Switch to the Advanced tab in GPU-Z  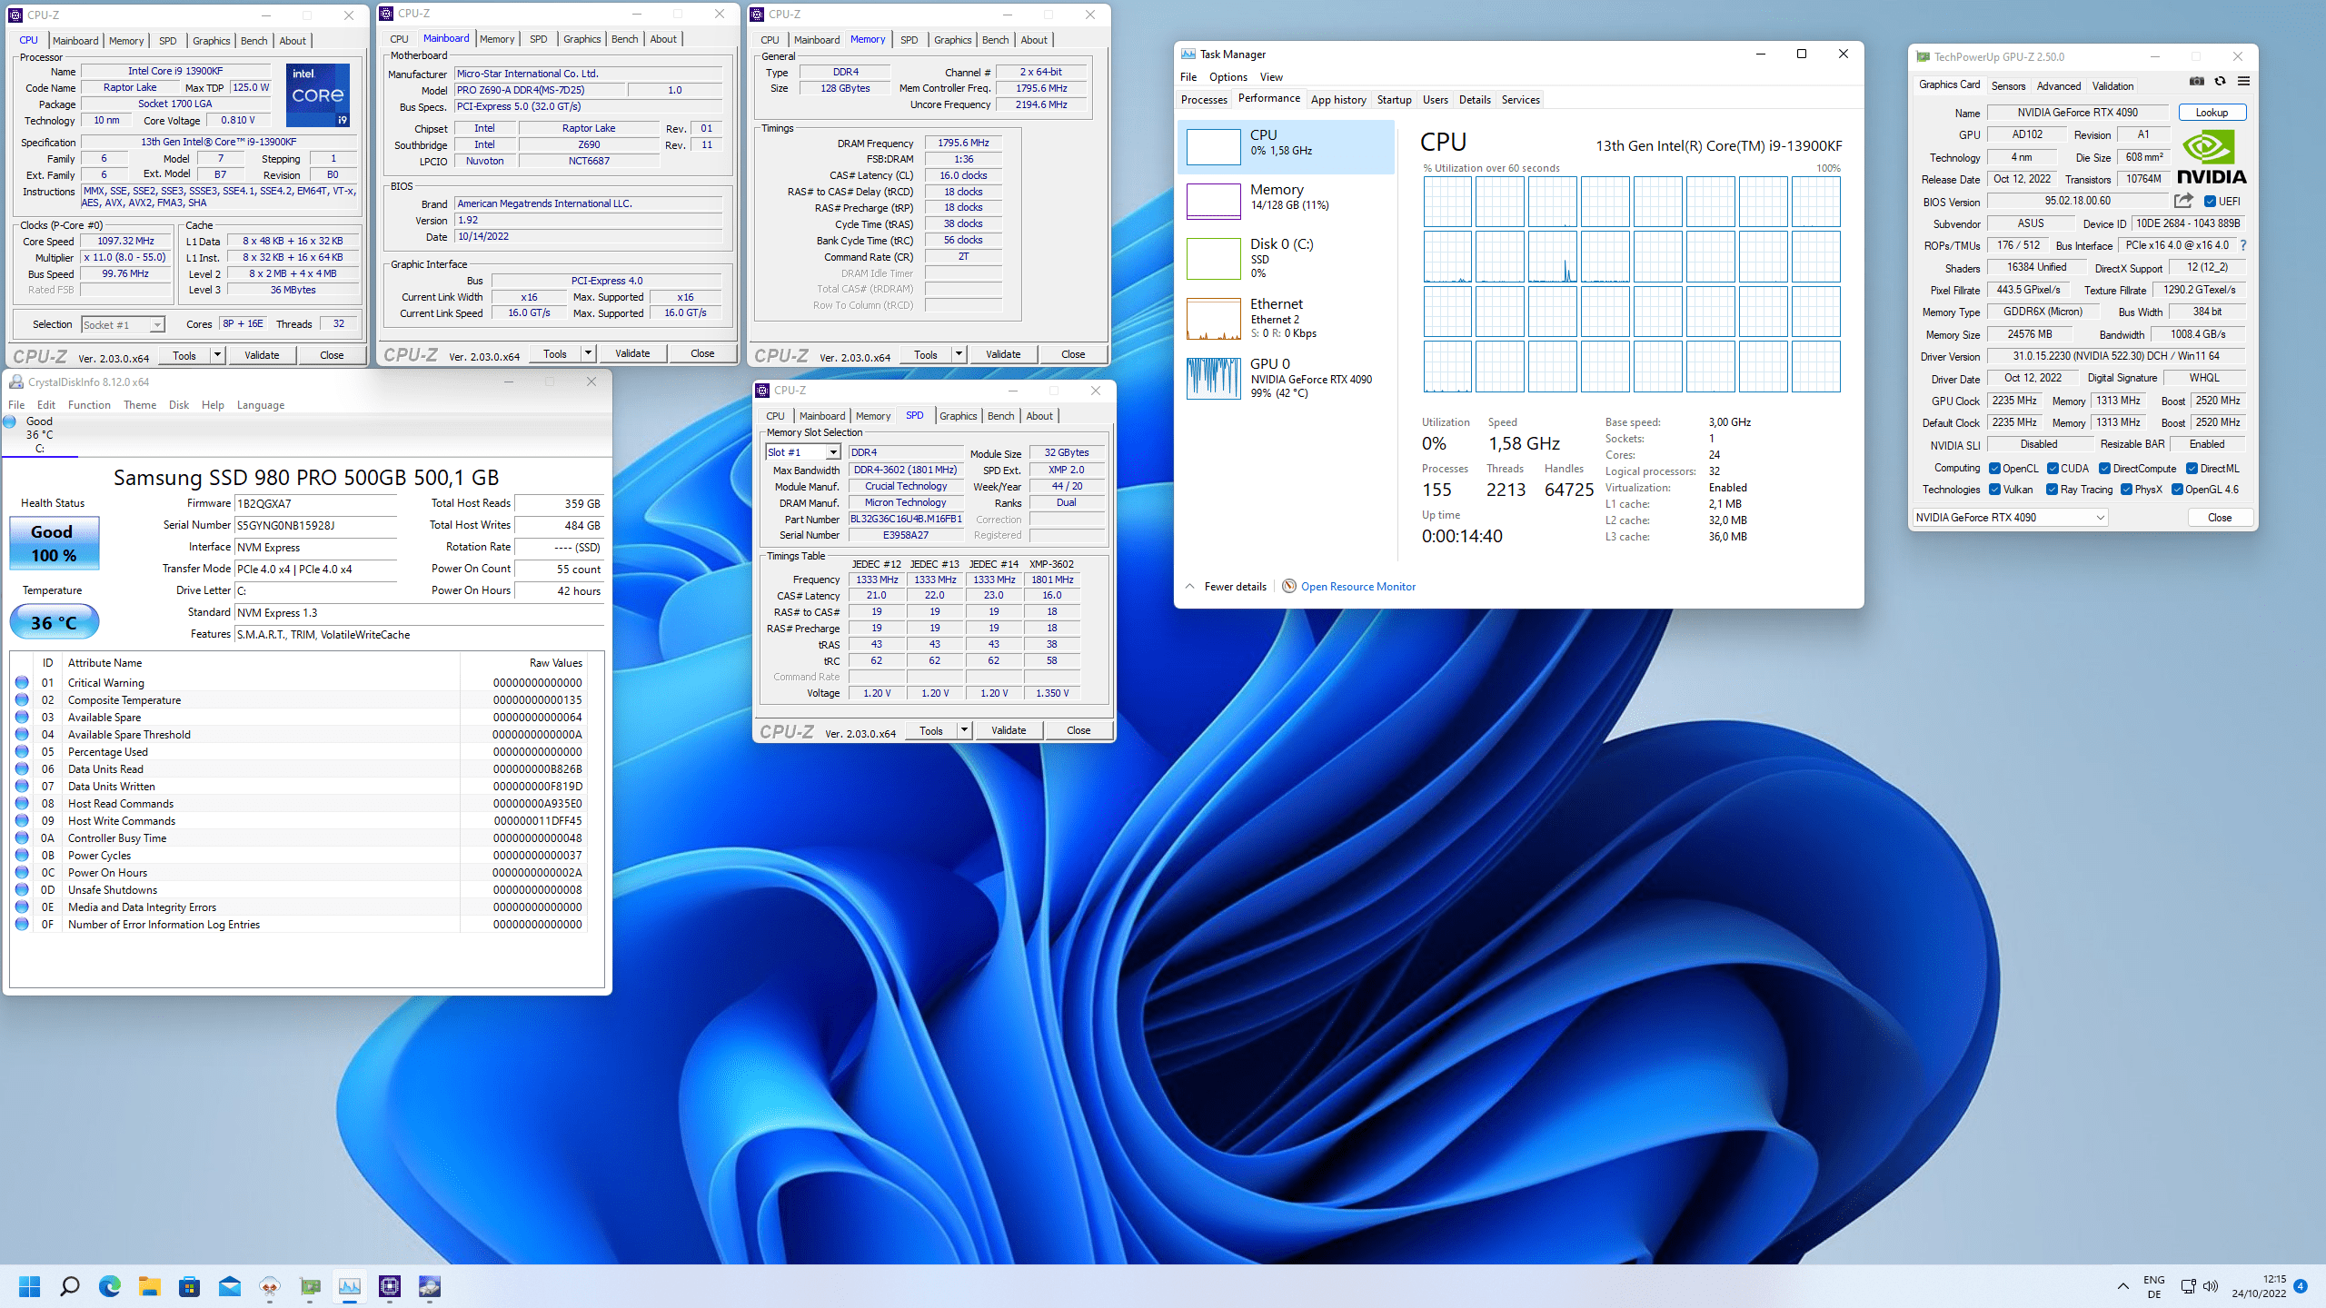coord(2058,86)
